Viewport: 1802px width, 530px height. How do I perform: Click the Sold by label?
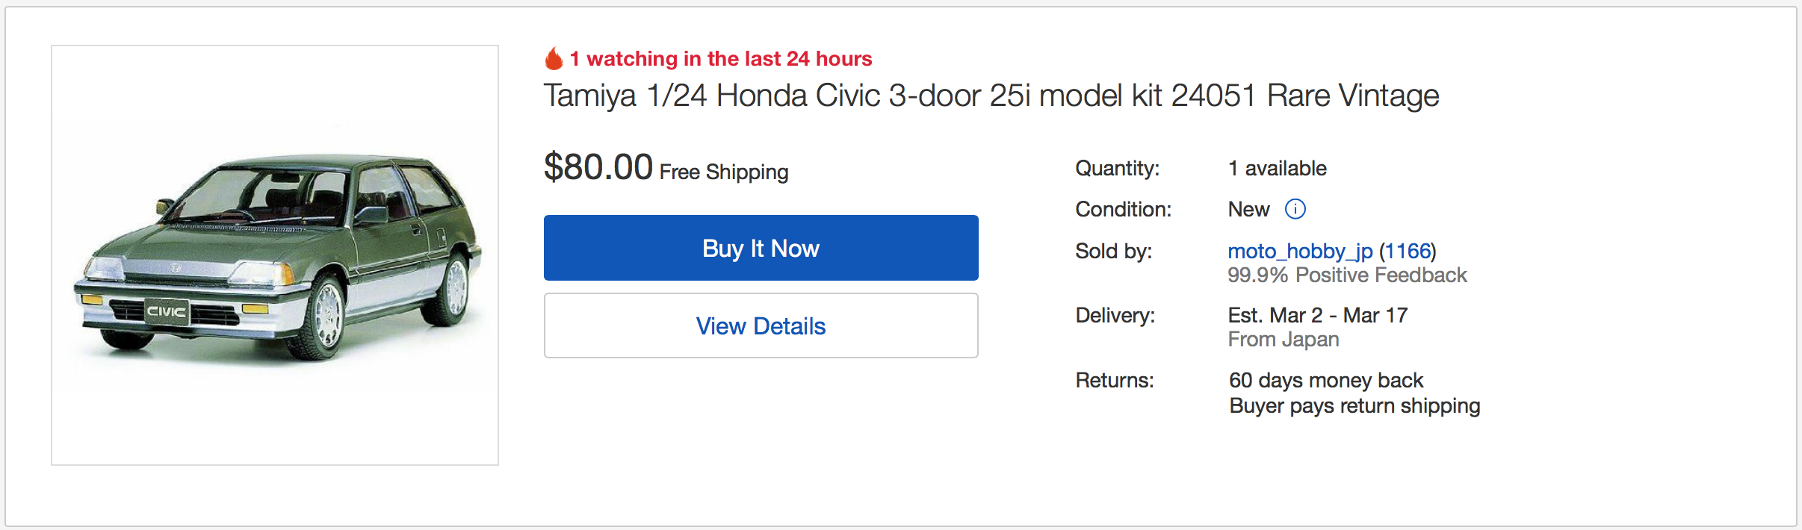click(1113, 252)
